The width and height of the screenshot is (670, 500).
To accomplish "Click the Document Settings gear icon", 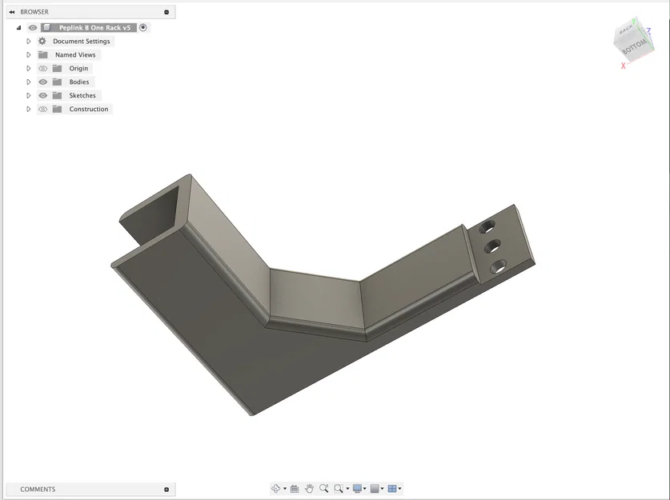I will pos(42,41).
